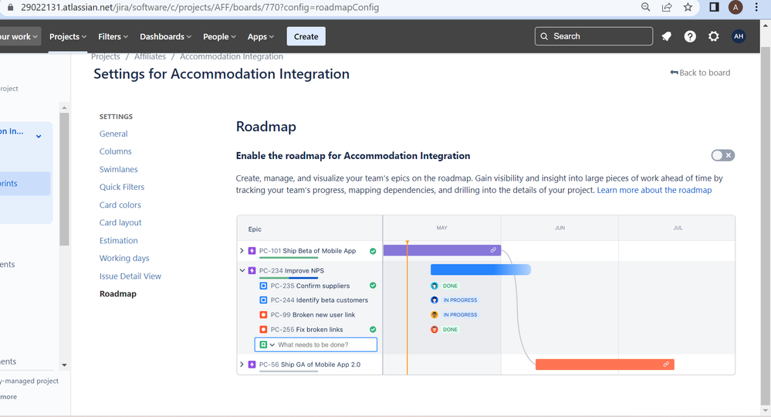Viewport: 771px width, 417px height.
Task: Open issue type dropdown in new issue field
Action: (x=272, y=344)
